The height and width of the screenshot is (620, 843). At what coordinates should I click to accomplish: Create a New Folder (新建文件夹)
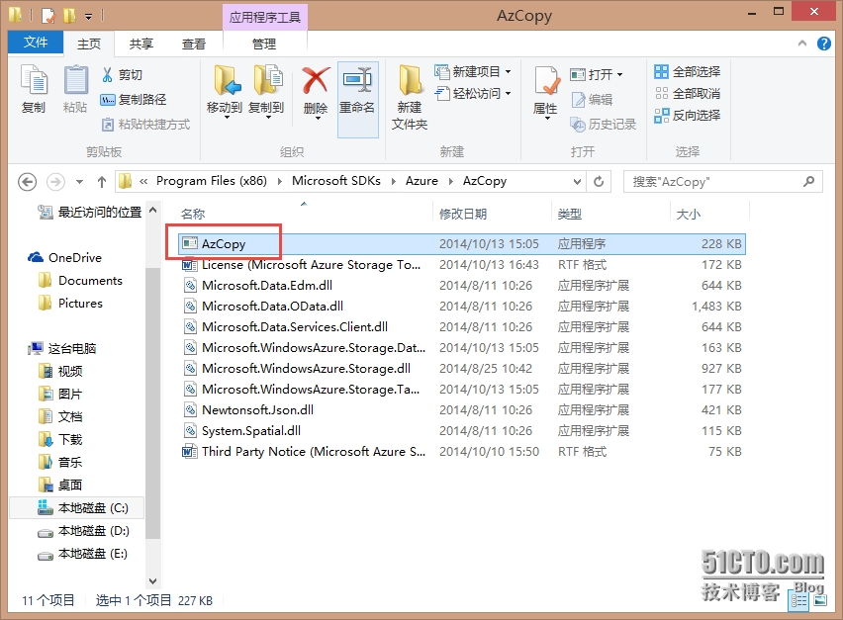tap(410, 97)
